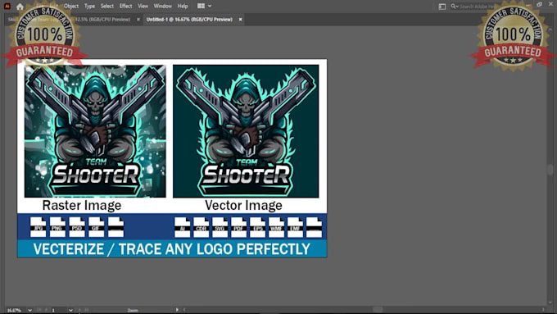Click the PDF file format icon

pyautogui.click(x=238, y=227)
